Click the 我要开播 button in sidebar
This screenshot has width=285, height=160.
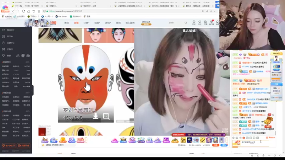pos(24,145)
